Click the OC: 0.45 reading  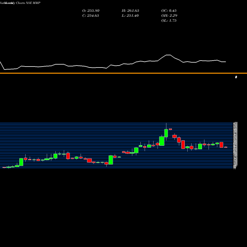(169, 11)
